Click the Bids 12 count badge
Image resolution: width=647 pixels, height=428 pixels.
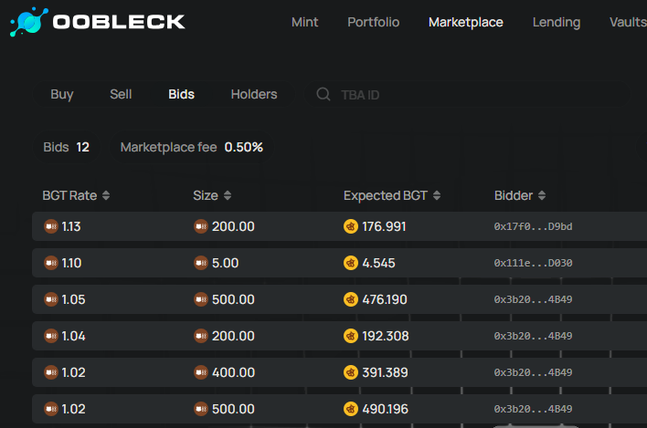click(x=66, y=147)
